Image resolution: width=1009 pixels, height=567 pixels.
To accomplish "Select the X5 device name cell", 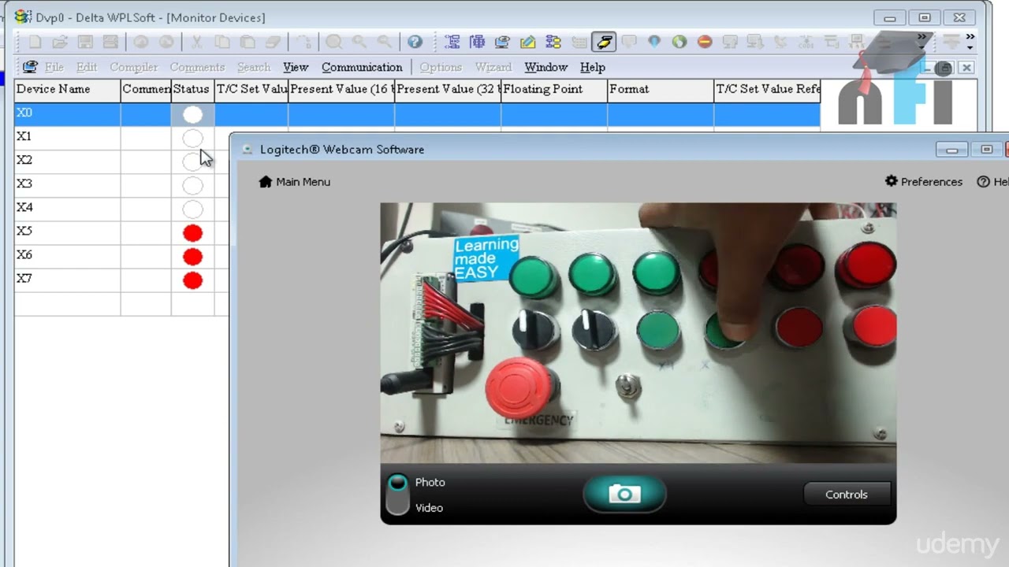I will tap(67, 232).
